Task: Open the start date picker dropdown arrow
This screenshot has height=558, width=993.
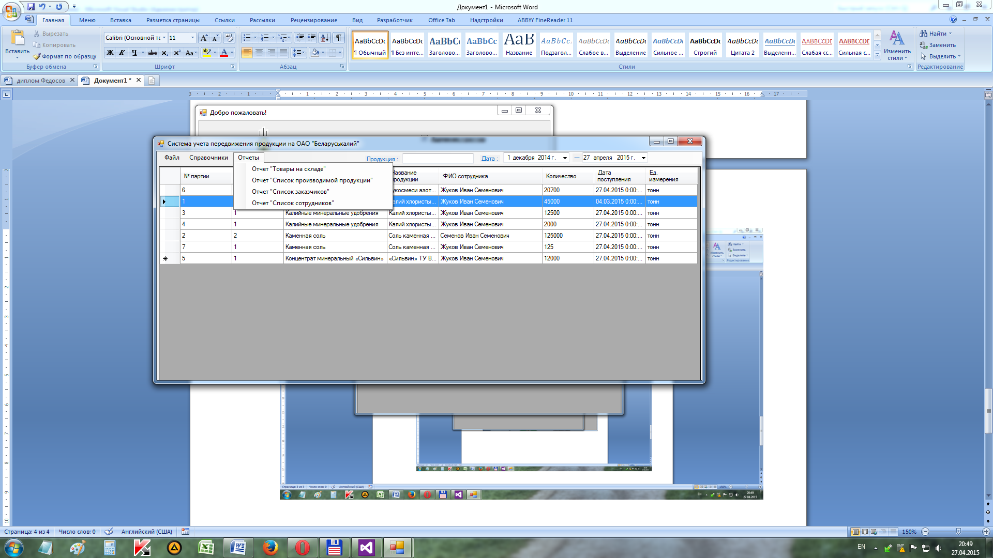Action: click(565, 158)
